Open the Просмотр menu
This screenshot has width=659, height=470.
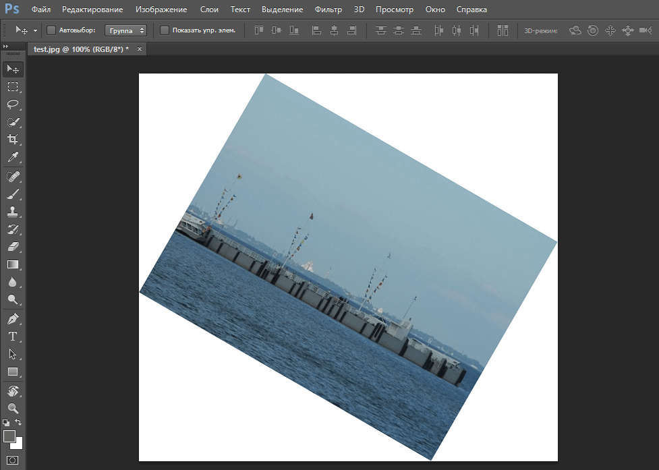395,9
